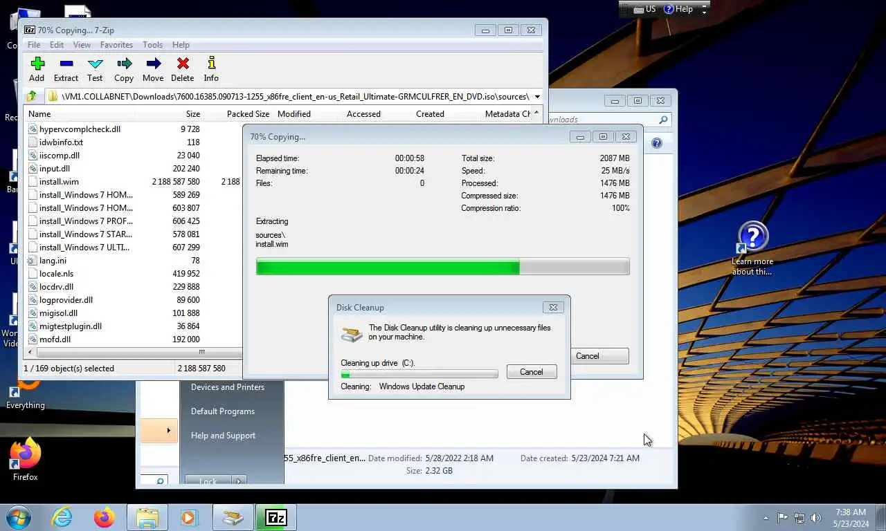Click the up-folder icon beside address bar
This screenshot has height=531, width=886.
[x=32, y=96]
